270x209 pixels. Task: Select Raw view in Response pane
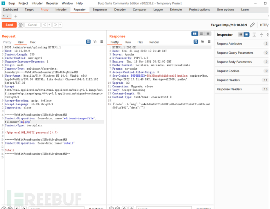pyautogui.click(x=128, y=42)
